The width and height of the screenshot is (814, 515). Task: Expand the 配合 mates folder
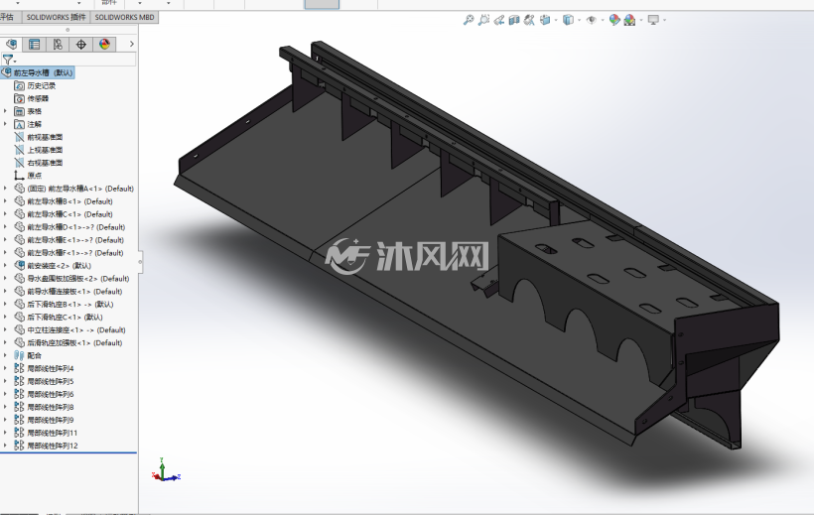click(6, 355)
